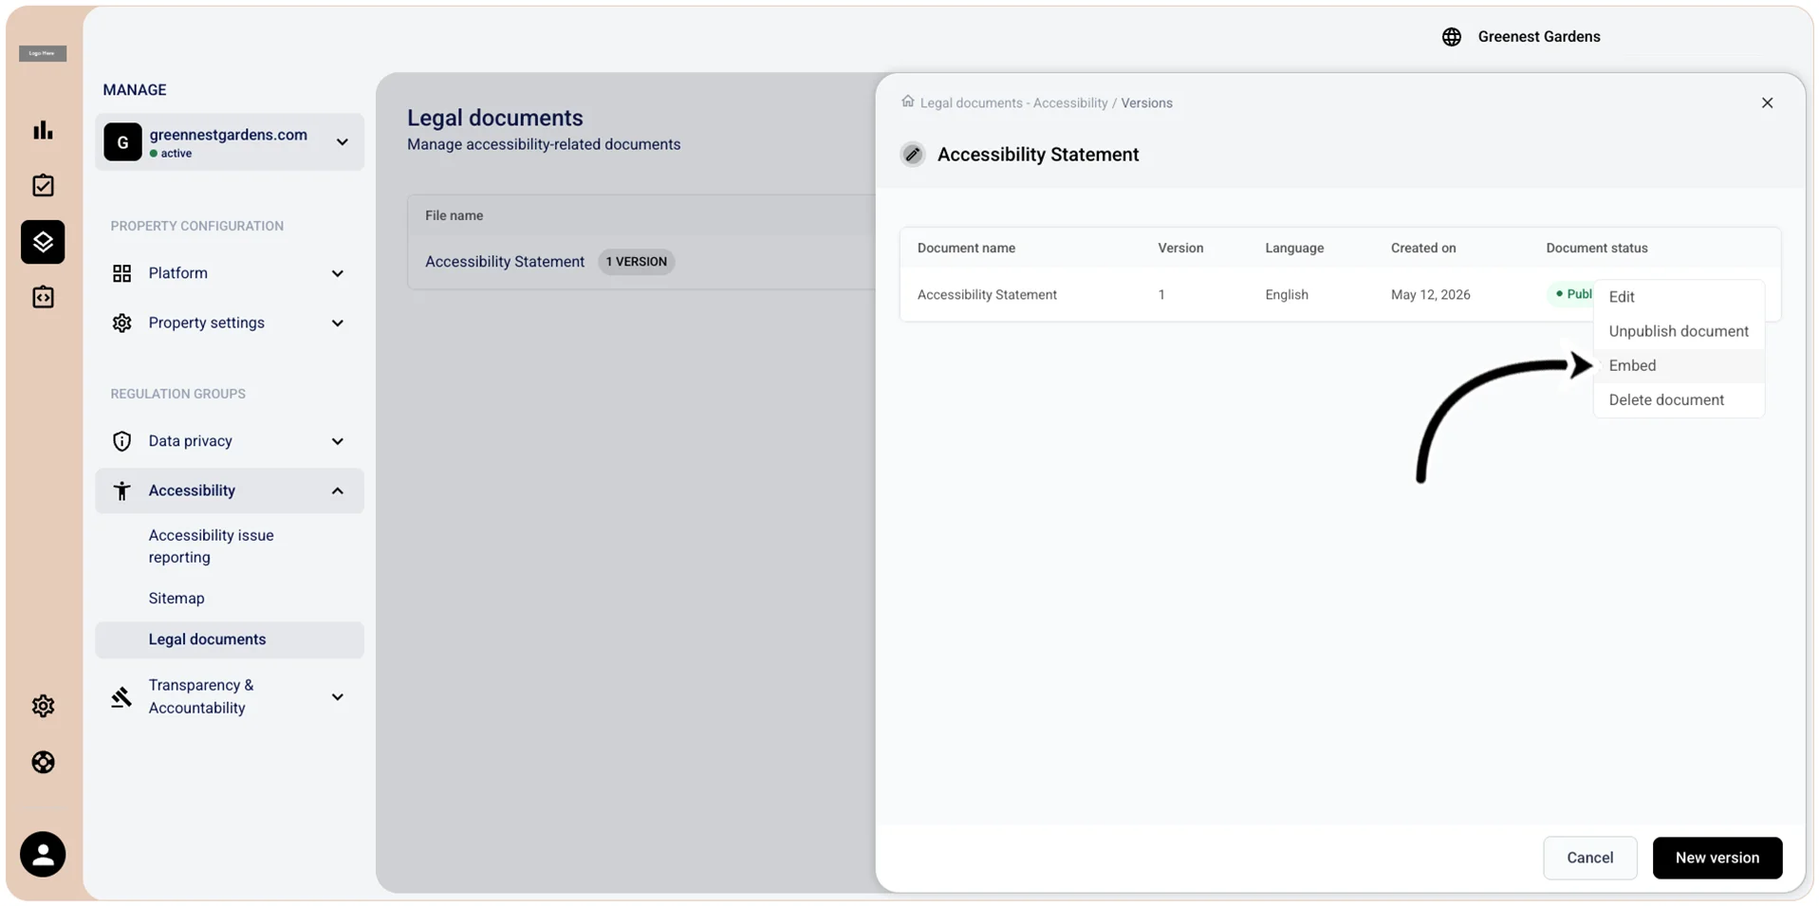Click the Accessibility person icon

click(x=122, y=490)
